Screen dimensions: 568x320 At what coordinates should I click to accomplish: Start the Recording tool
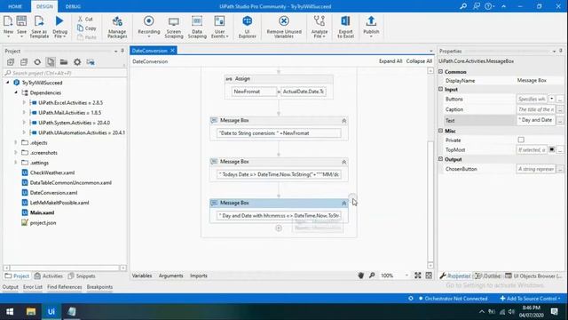pos(148,26)
